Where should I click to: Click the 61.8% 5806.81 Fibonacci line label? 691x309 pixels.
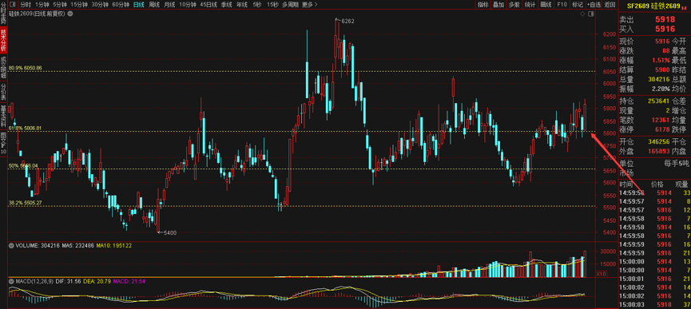coord(25,128)
